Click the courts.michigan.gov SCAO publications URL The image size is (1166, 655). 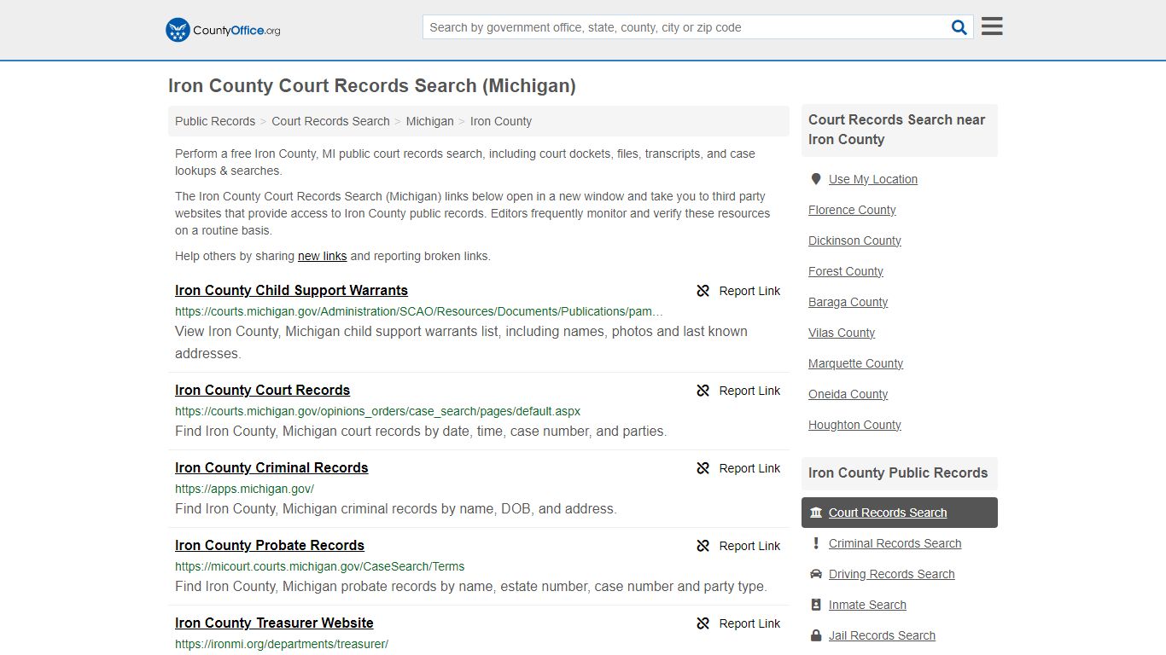[418, 311]
